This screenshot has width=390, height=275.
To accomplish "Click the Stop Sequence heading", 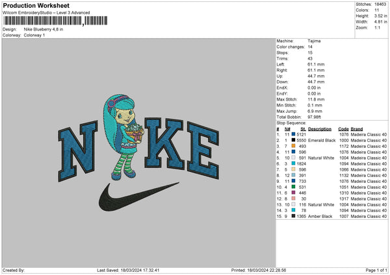I will (x=291, y=123).
